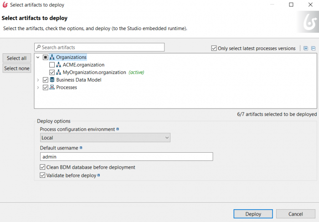
Task: Select the MyOrganization.organization tree item
Action: point(94,72)
